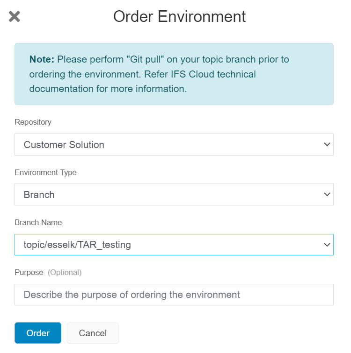This screenshot has width=351, height=353.
Task: Focus the Purpose description input field
Action: (x=174, y=295)
